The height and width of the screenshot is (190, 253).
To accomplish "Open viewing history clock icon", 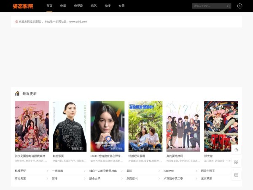I will click(240, 6).
